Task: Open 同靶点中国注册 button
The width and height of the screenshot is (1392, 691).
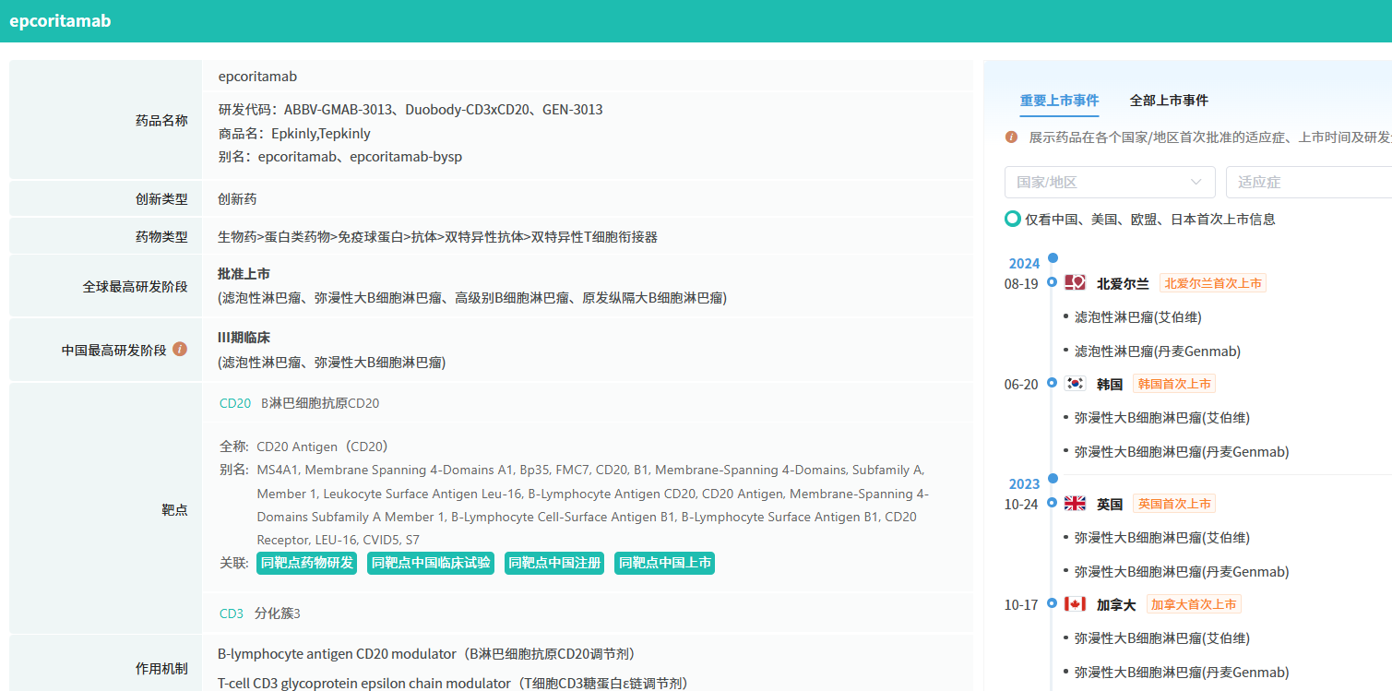Action: [554, 563]
